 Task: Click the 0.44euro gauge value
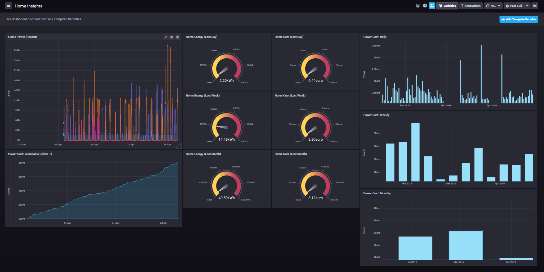[x=316, y=81]
